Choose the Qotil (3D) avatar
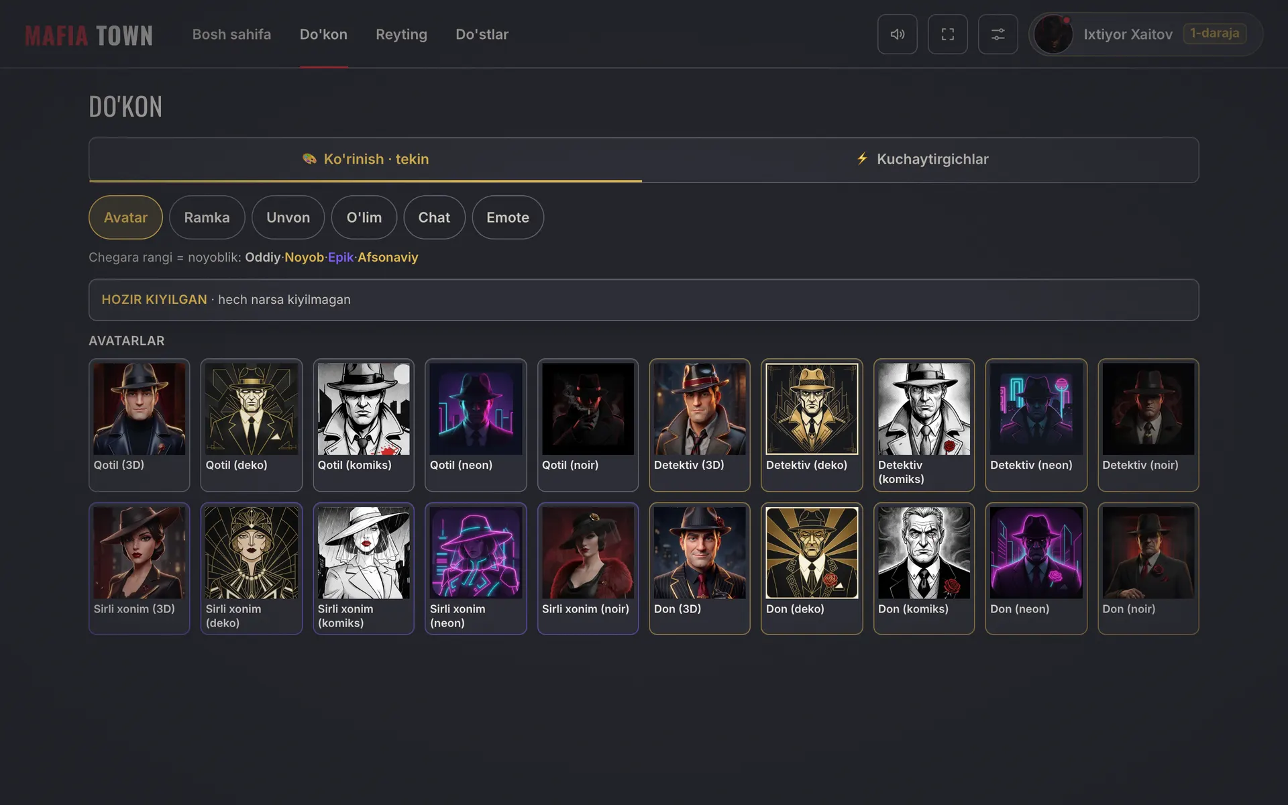The height and width of the screenshot is (805, 1288). point(140,425)
